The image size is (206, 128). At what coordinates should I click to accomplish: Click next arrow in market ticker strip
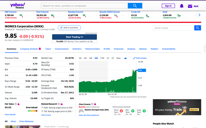tap(199, 15)
